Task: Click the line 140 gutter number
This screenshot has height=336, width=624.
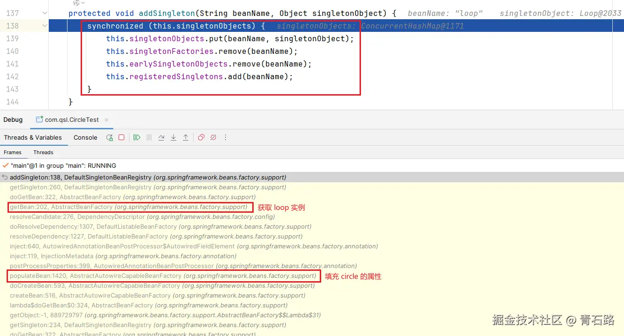Action: 13,51
